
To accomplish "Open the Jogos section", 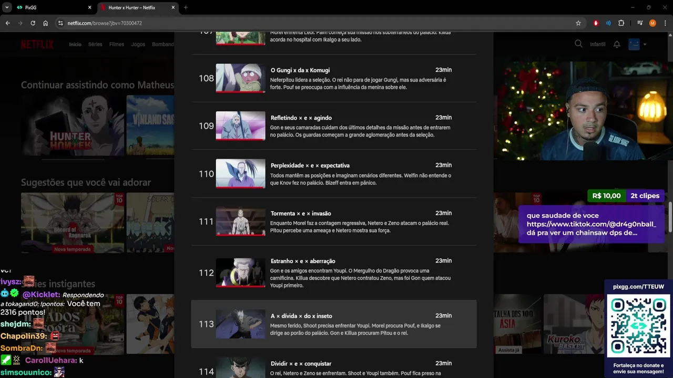I will pos(138,45).
